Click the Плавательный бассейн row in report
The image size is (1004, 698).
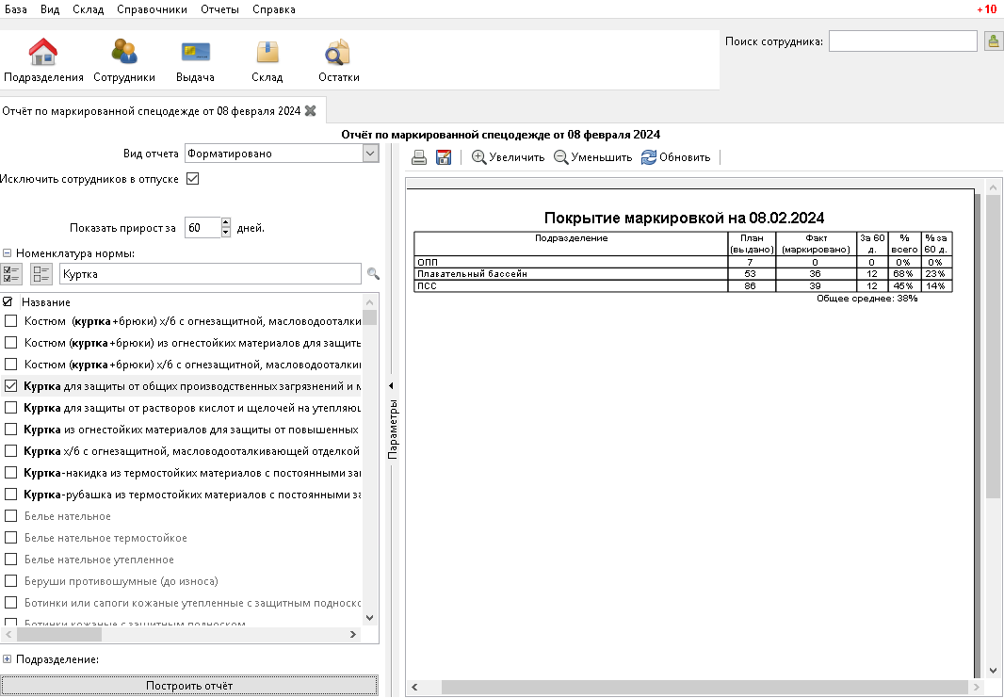click(683, 273)
